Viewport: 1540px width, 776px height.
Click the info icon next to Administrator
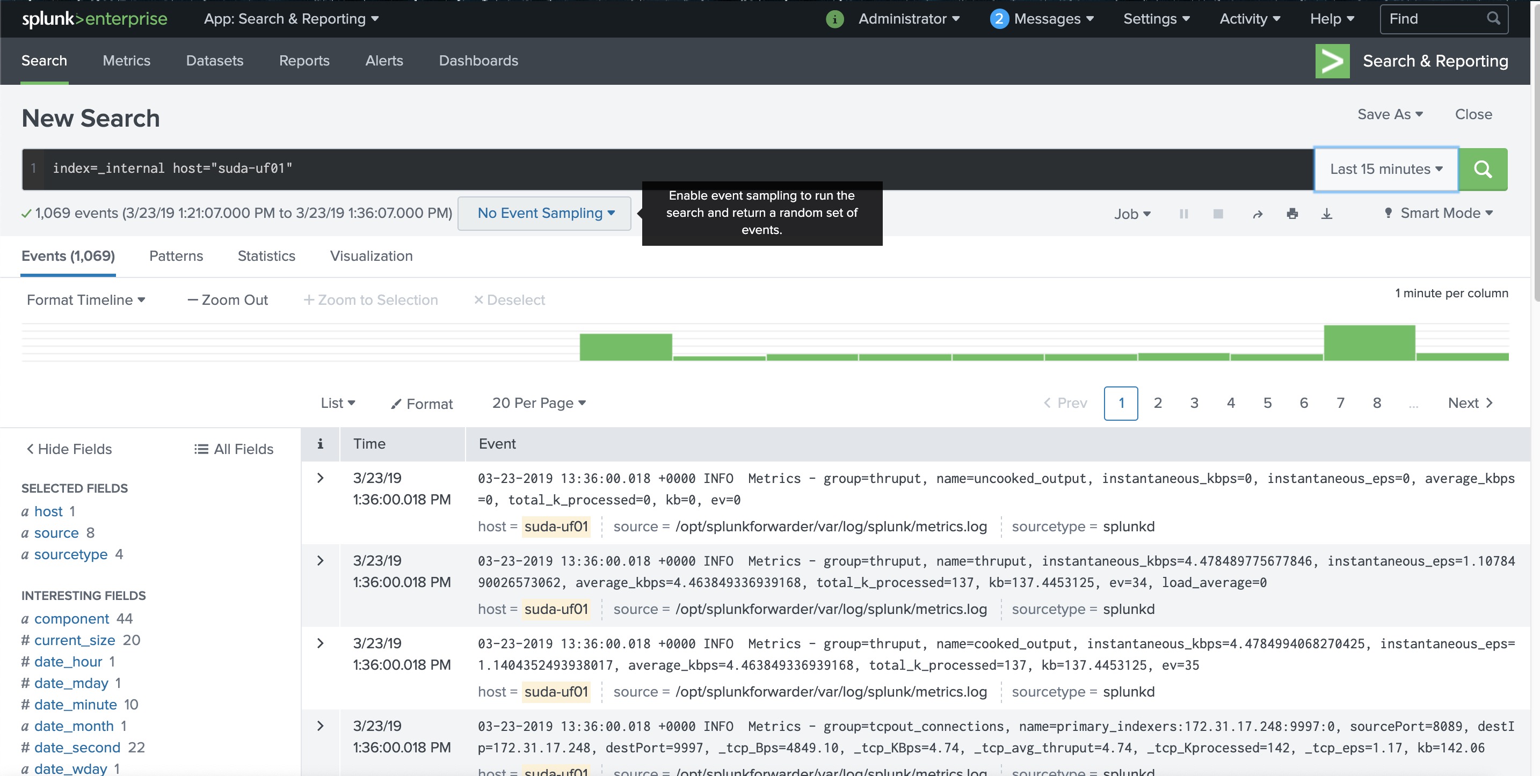(833, 19)
